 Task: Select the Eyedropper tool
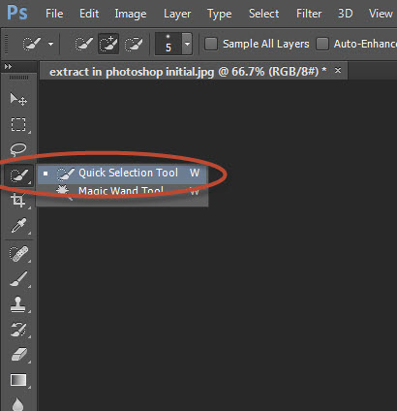point(18,226)
